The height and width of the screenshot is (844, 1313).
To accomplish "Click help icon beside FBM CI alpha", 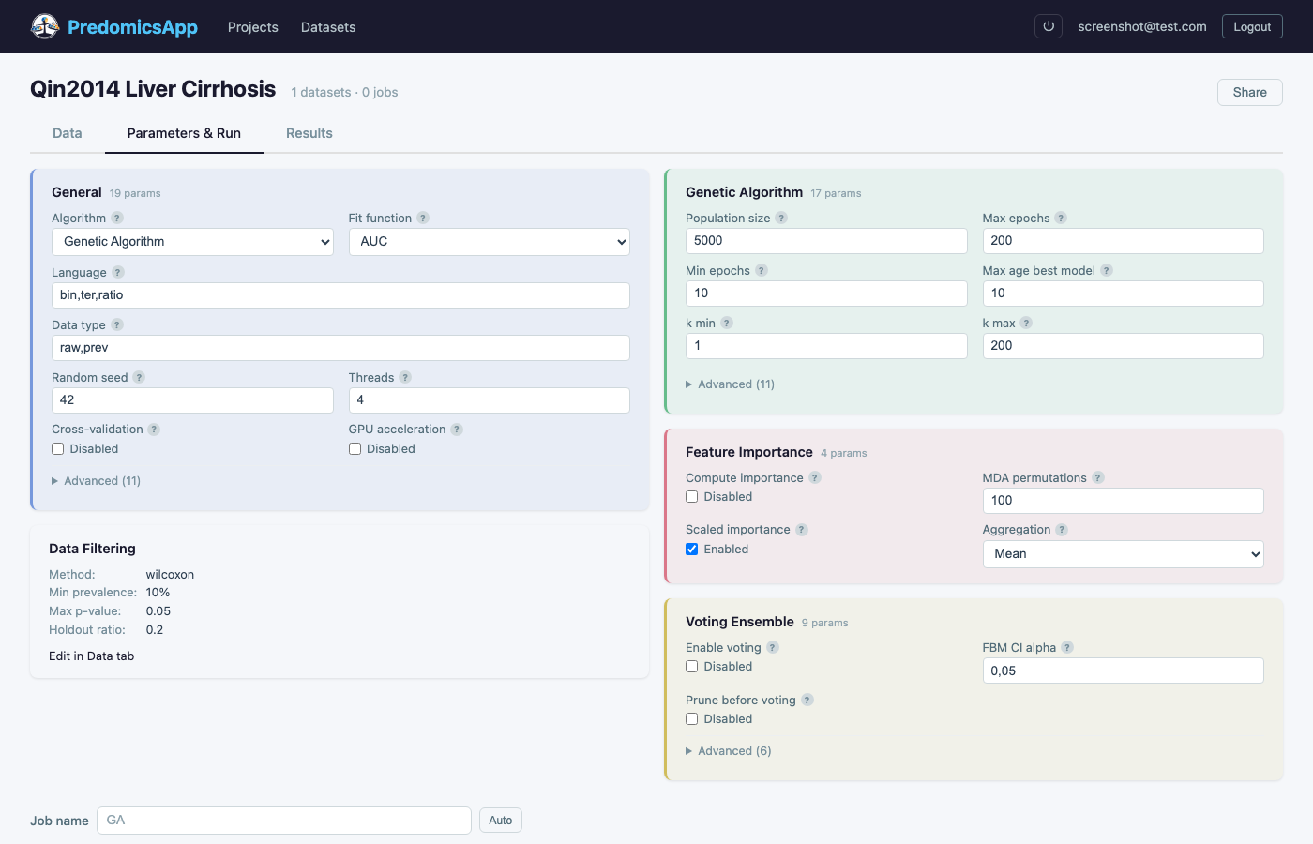I will pos(1067,648).
